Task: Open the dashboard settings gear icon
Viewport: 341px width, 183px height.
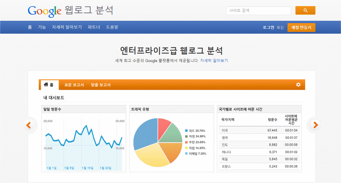Action: tap(298, 85)
